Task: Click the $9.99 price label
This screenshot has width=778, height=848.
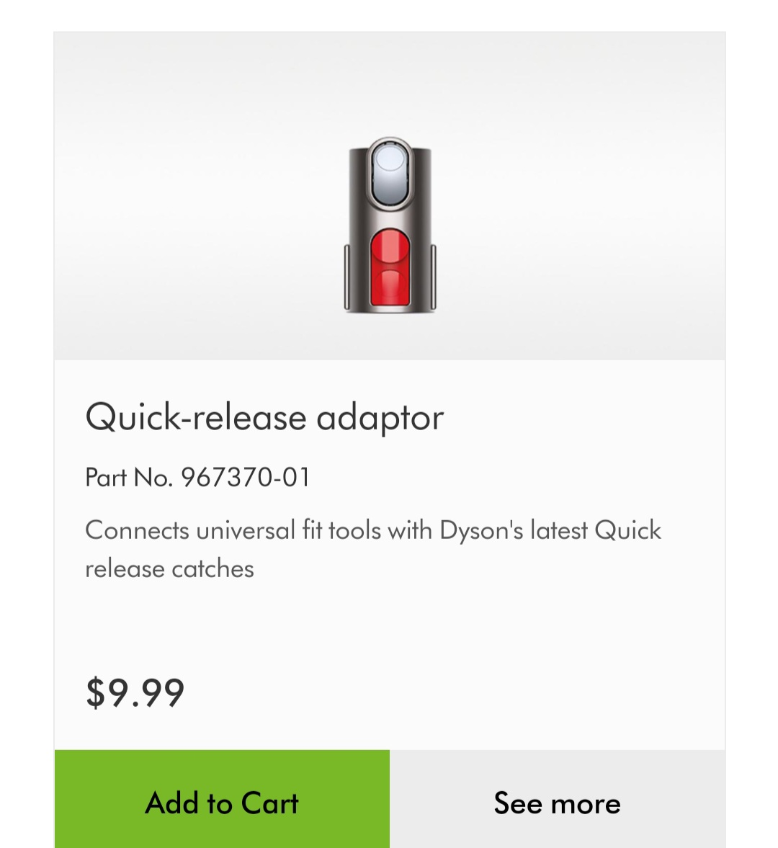Action: point(135,691)
